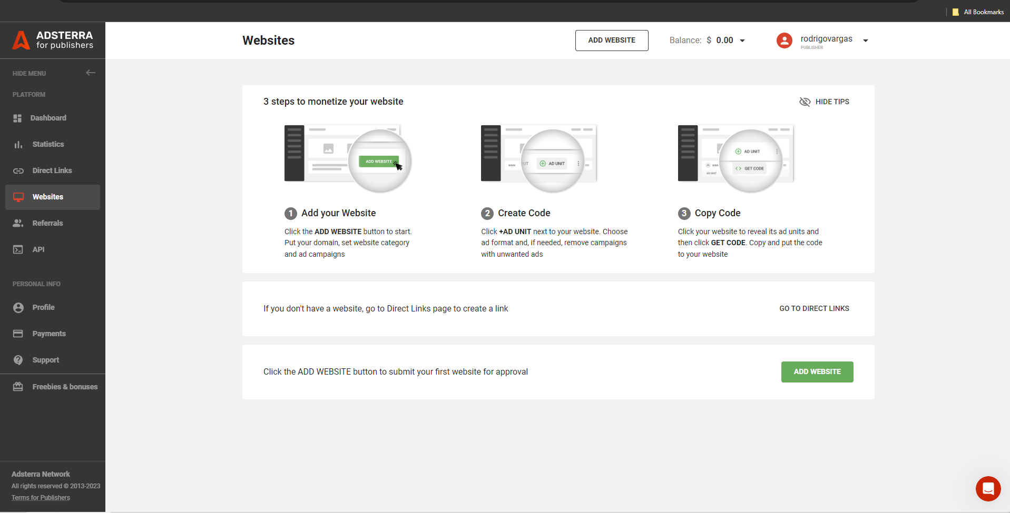
Task: Click GO TO DIRECT LINKS
Action: click(x=814, y=309)
